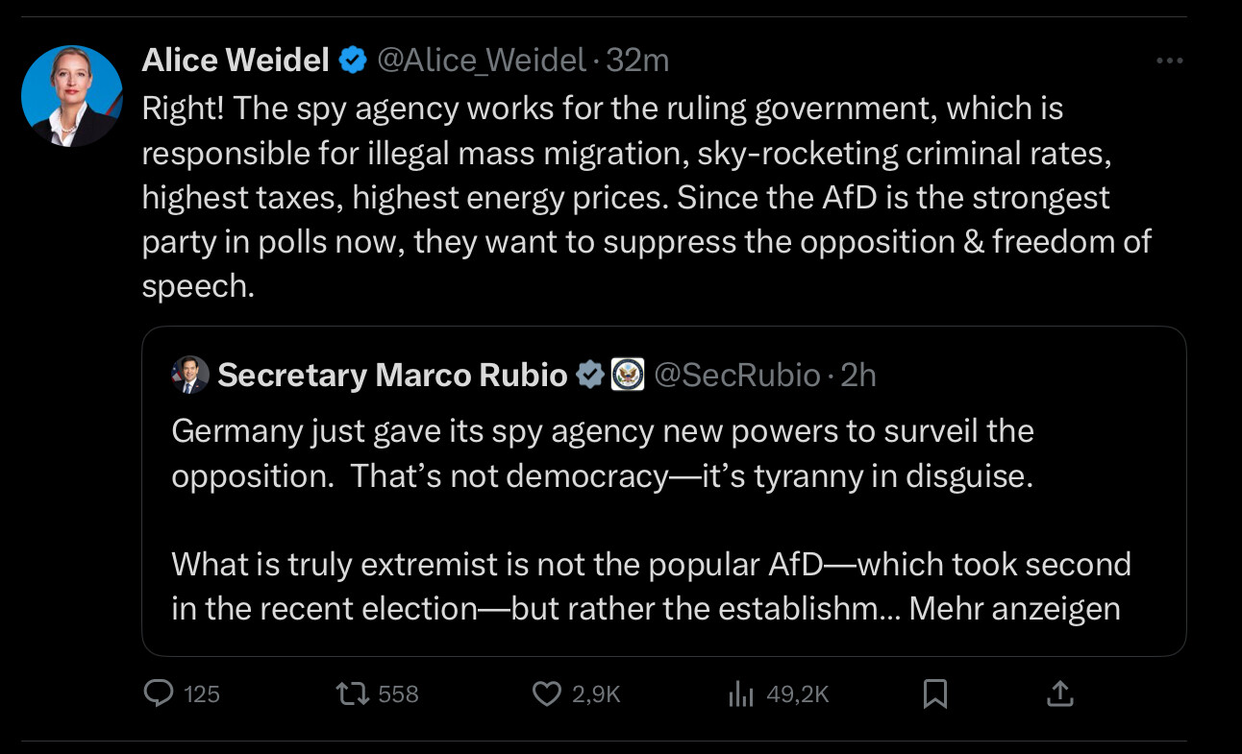Viewport: 1242px width, 754px height.
Task: Open the view analytics bar-chart icon
Action: point(740,693)
